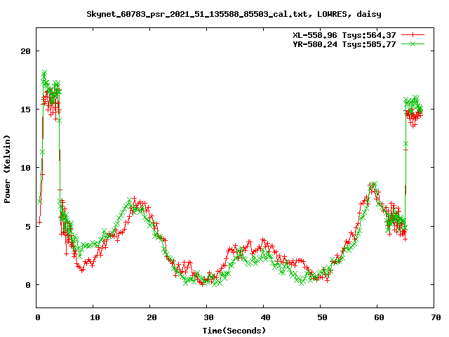Click the Power (Kelvin) y-axis label
This screenshot has height=337, width=449.
point(7,169)
